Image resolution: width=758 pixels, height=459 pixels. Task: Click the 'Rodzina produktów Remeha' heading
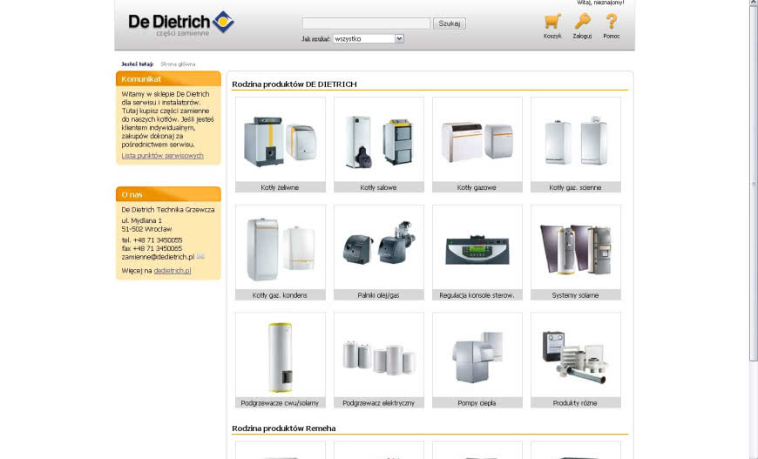coord(284,428)
